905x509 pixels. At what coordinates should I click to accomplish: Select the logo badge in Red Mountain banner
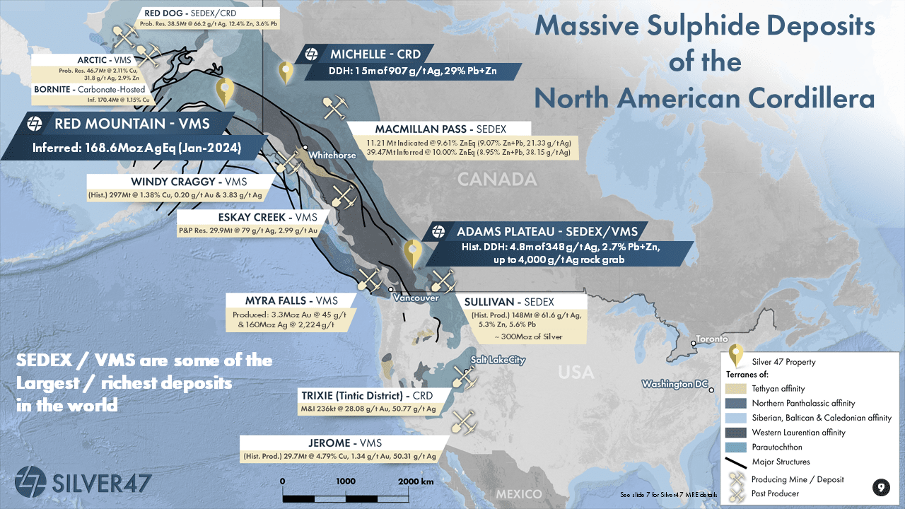tap(33, 124)
